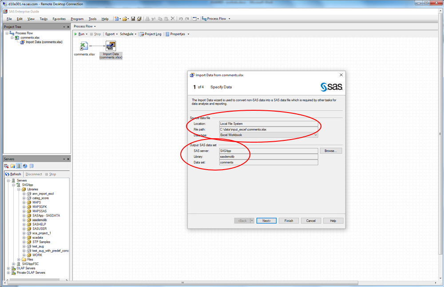Close the Project Tree panel
The height and width of the screenshot is (287, 444).
[68, 27]
